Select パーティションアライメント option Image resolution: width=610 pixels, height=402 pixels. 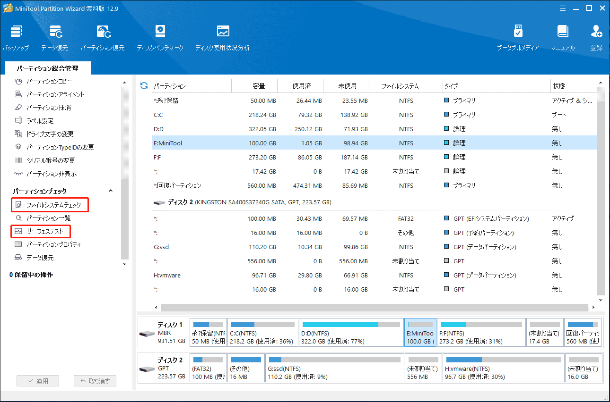coord(50,94)
